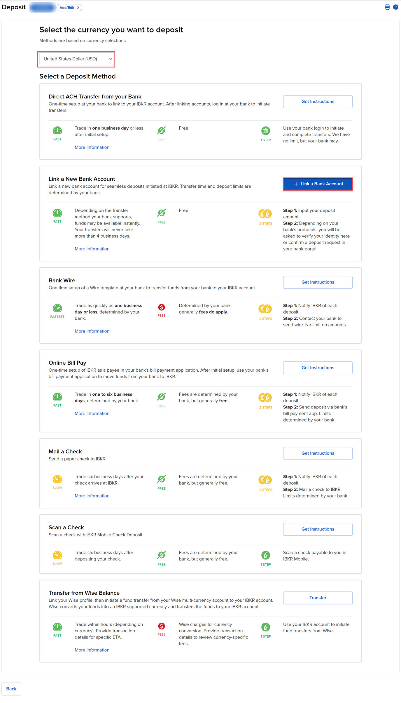Click the red FEES icon under Bank Wire
The width and height of the screenshot is (401, 703).
161,307
